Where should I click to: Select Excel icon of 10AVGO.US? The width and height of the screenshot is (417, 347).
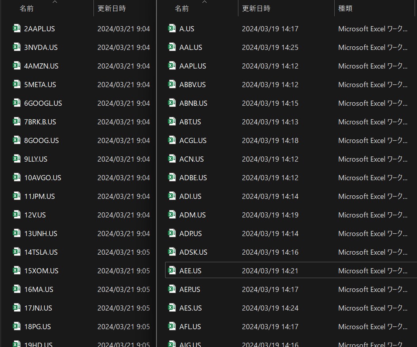[17, 177]
